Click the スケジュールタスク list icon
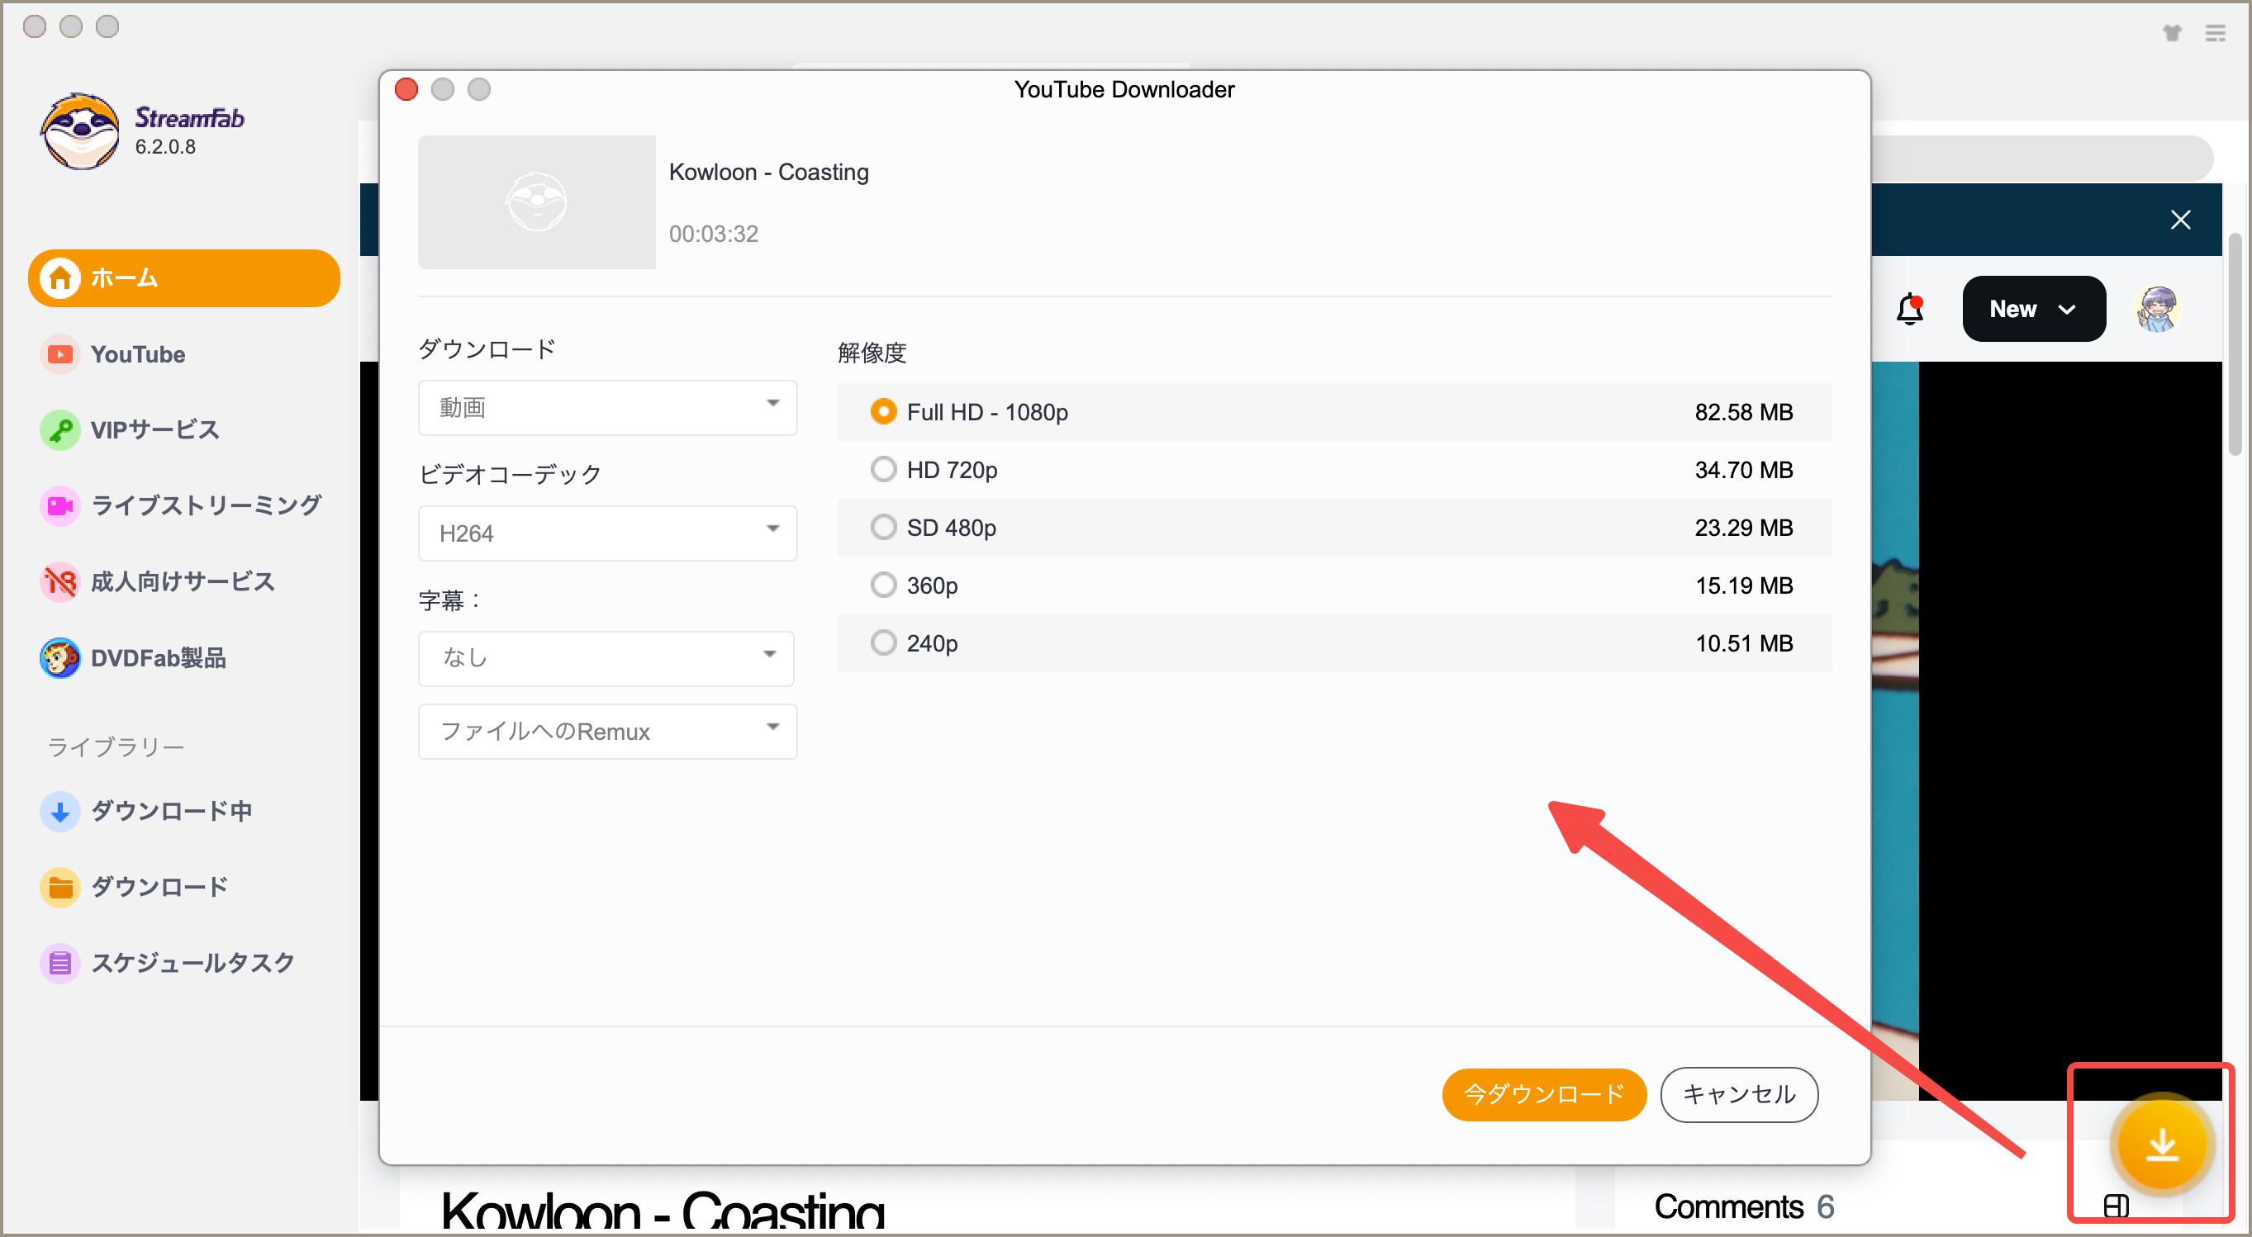2252x1237 pixels. (59, 963)
